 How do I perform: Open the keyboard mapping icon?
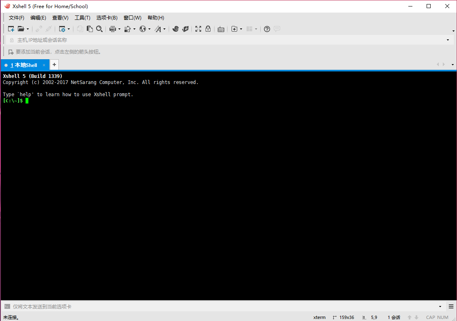pyautogui.click(x=221, y=29)
